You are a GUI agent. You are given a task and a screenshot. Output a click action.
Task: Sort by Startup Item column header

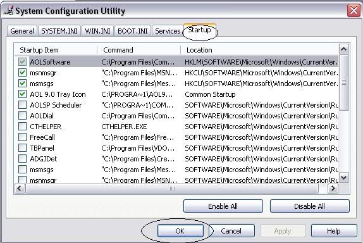pos(56,50)
